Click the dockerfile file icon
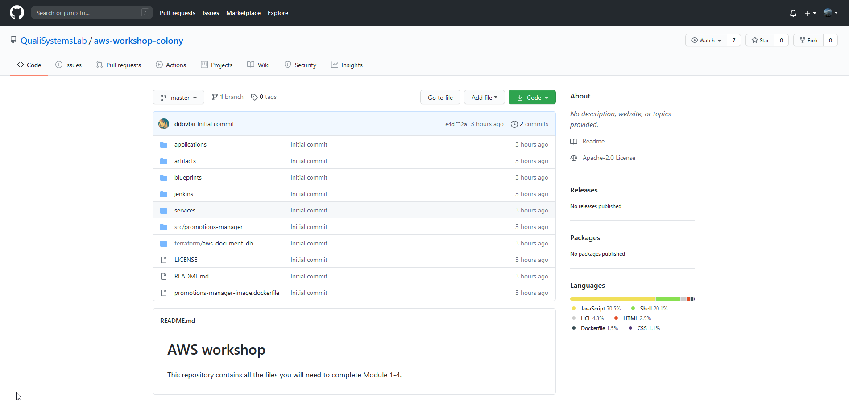Screen dimensions: 849x400 [164, 293]
